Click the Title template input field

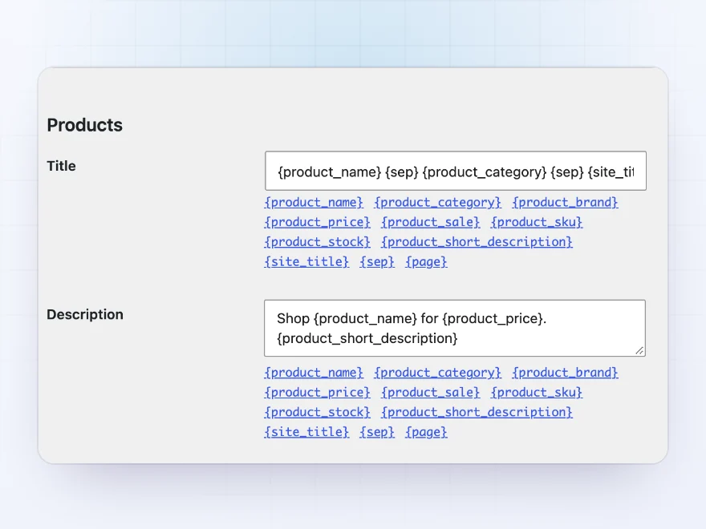tap(455, 171)
